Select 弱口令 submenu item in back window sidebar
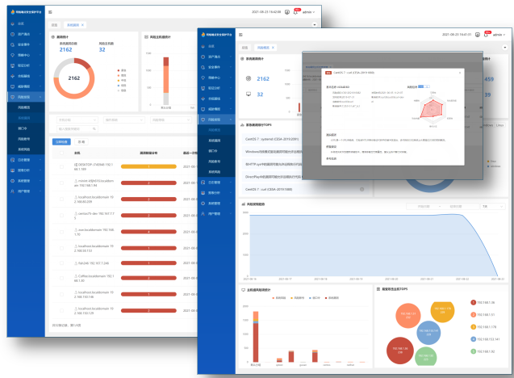Image resolution: width=514 pixels, height=378 pixels. pyautogui.click(x=22, y=128)
